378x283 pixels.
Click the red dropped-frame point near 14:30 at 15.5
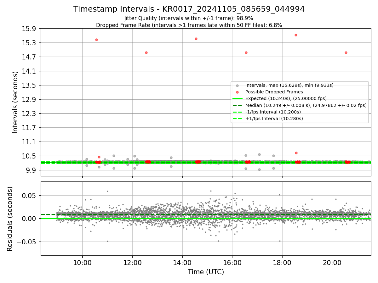tap(196, 39)
